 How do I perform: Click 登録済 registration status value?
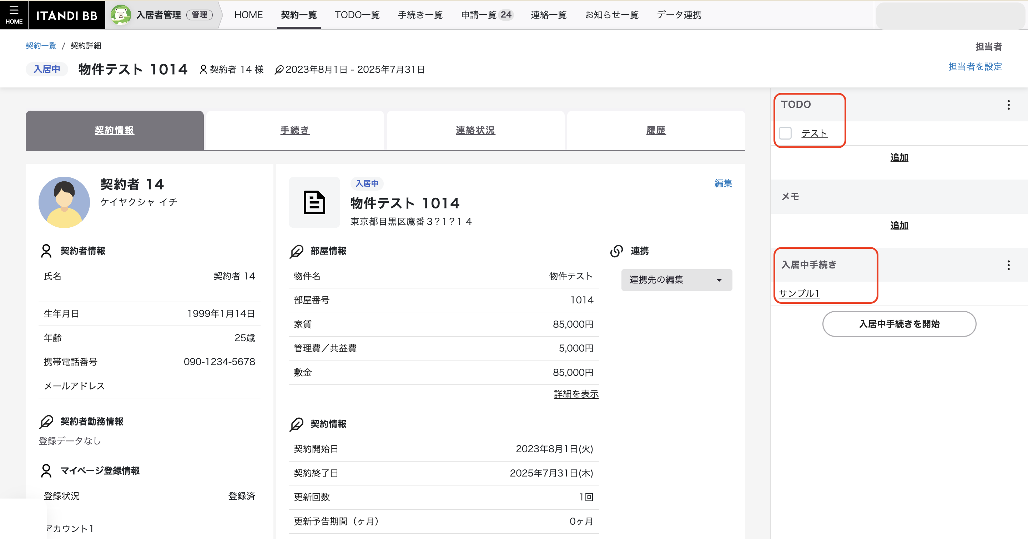(x=241, y=496)
